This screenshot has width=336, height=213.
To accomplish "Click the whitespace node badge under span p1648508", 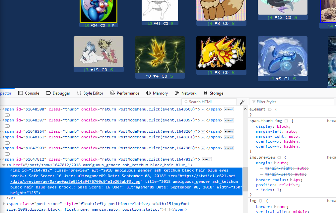I will pyautogui.click(x=7, y=115).
